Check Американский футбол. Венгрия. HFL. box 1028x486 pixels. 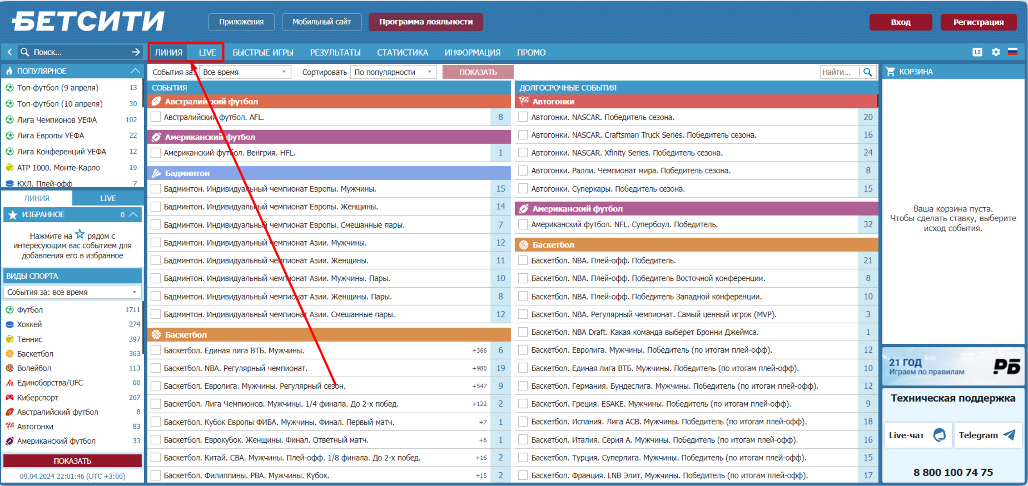click(156, 153)
